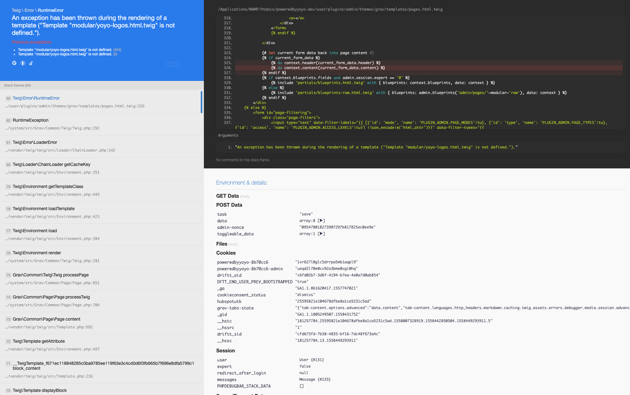
Task: Expand the POST data array:8 arrow
Action: click(321, 221)
